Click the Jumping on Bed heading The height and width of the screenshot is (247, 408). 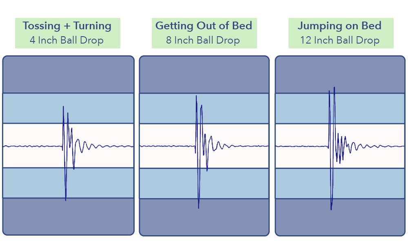pyautogui.click(x=339, y=26)
